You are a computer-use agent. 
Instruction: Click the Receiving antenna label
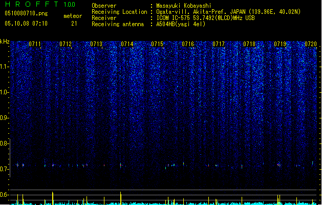pos(118,24)
